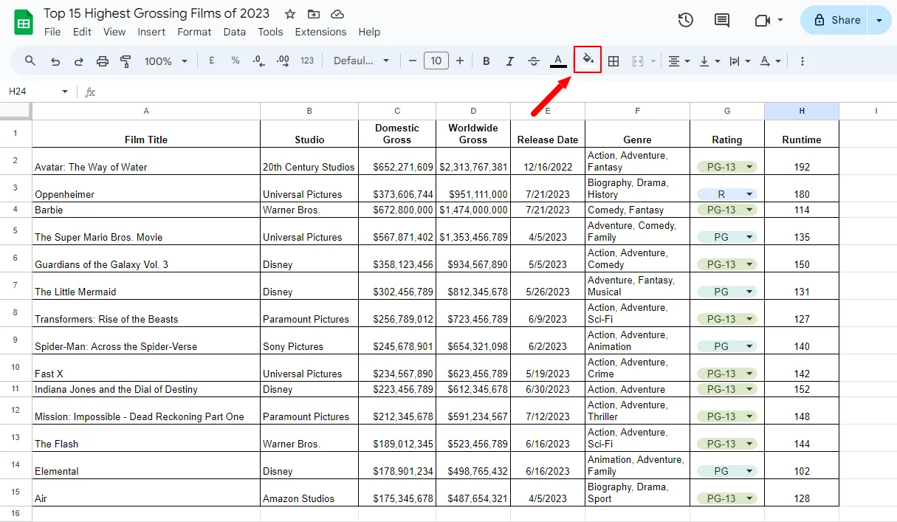Open the fill color bucket
Screen dimensions: 897x522
tap(588, 60)
